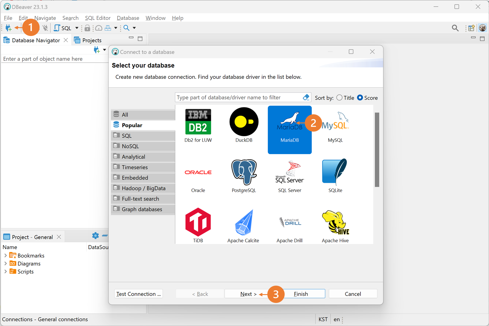Open the Search menu
Image resolution: width=489 pixels, height=326 pixels.
70,18
